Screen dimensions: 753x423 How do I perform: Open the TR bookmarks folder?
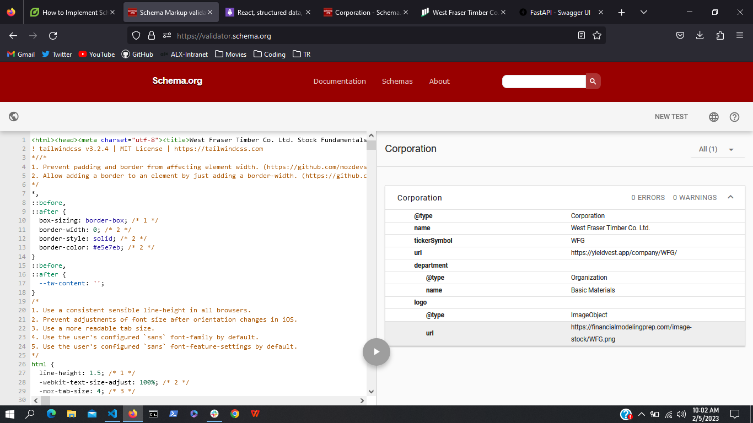click(x=302, y=54)
